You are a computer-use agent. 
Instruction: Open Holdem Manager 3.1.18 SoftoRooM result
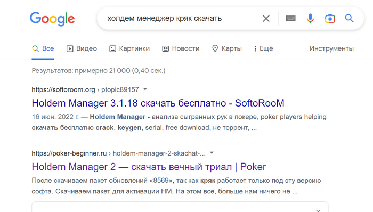[158, 103]
